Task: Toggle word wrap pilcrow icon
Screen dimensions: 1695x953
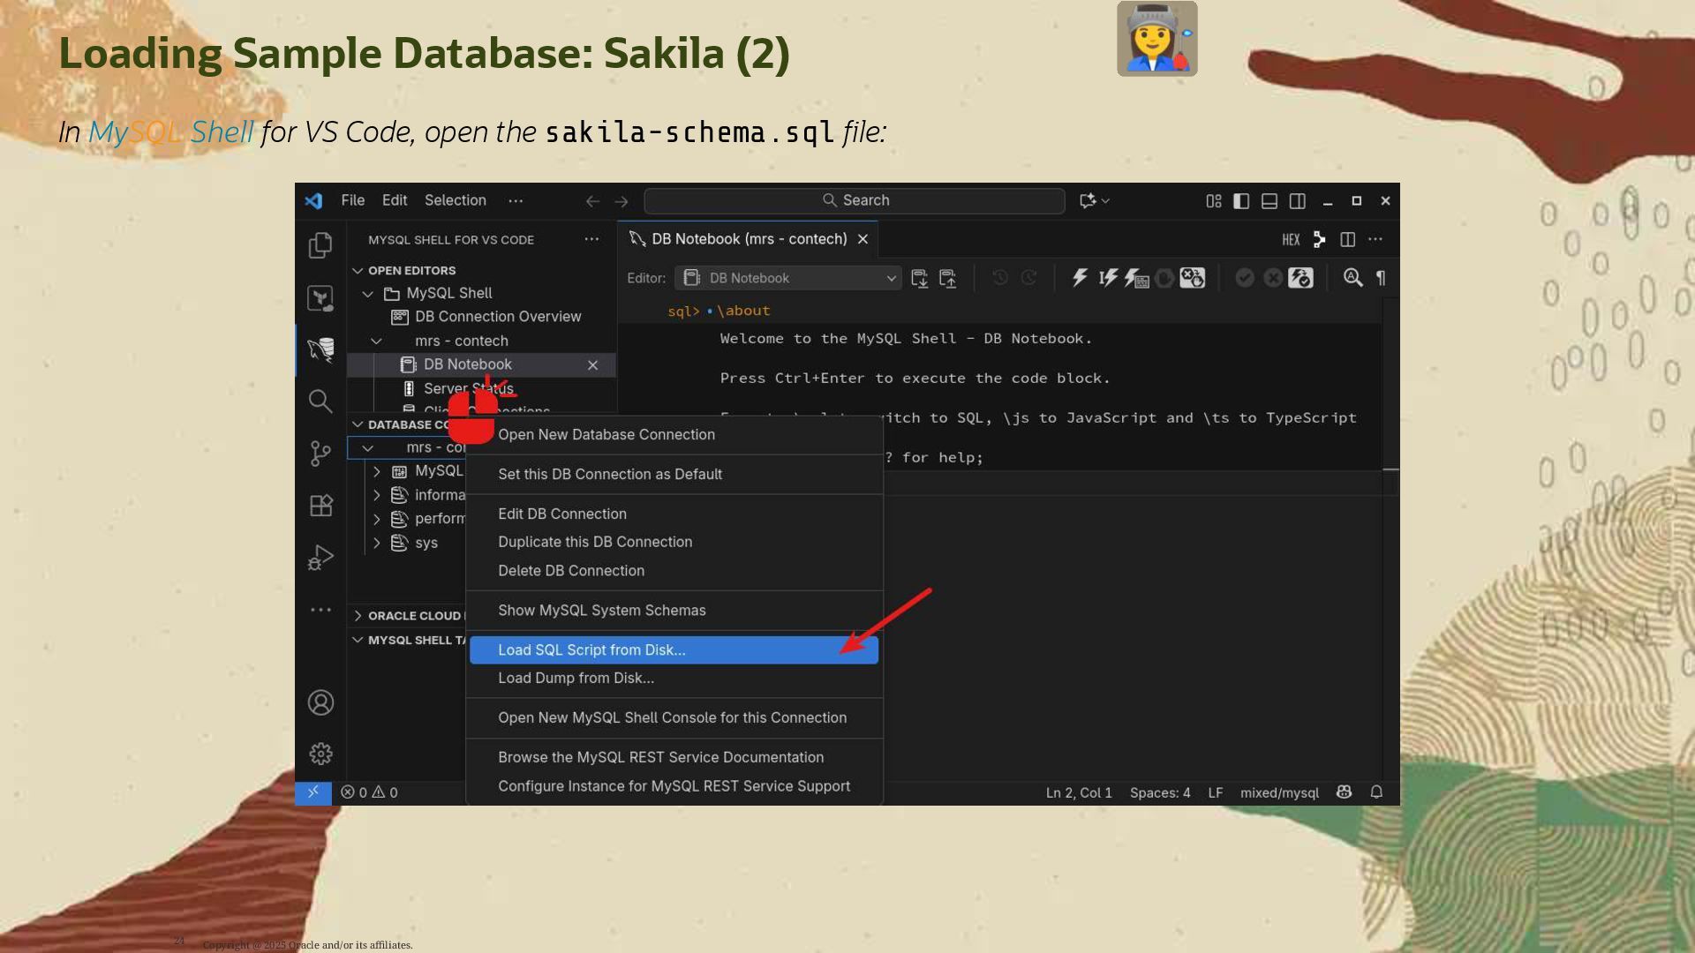Action: [1381, 278]
